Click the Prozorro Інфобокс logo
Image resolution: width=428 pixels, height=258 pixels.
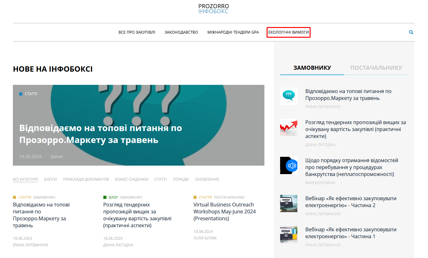[x=214, y=9]
